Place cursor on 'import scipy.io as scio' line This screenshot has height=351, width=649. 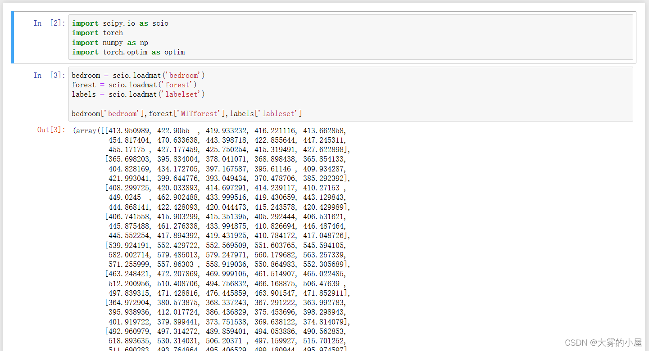point(120,23)
